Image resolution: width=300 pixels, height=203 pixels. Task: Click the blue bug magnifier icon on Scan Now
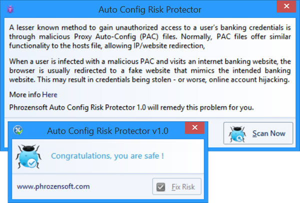click(237, 134)
